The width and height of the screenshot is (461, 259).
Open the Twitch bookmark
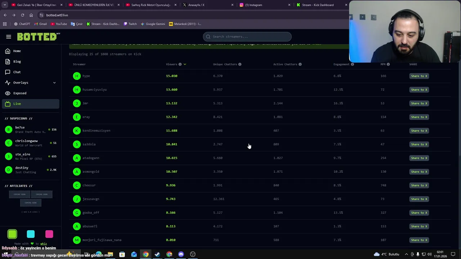pos(130,24)
